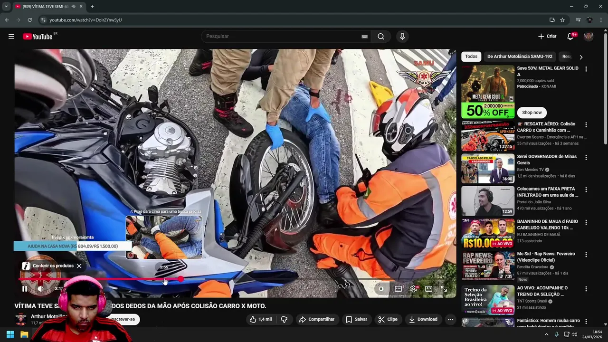
Task: Open Conferir os produtos shopping label
Action: (48, 266)
